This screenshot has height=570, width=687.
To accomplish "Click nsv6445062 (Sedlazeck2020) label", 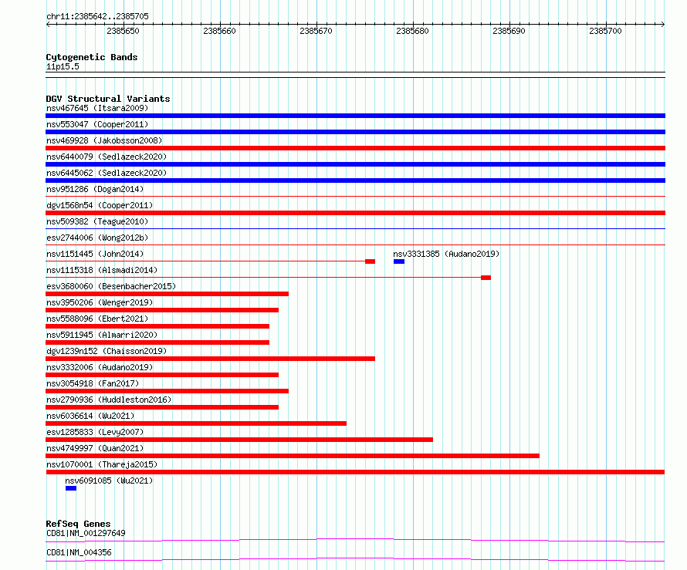I will click(x=107, y=173).
